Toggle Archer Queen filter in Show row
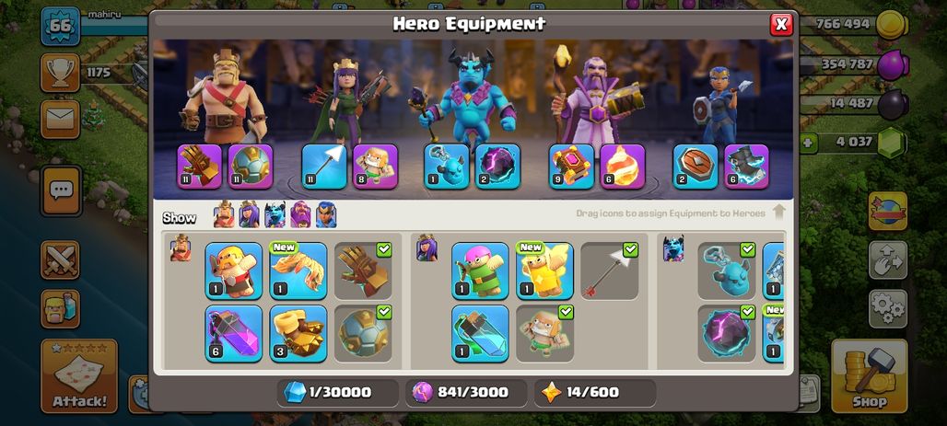947x426 pixels. (x=249, y=214)
